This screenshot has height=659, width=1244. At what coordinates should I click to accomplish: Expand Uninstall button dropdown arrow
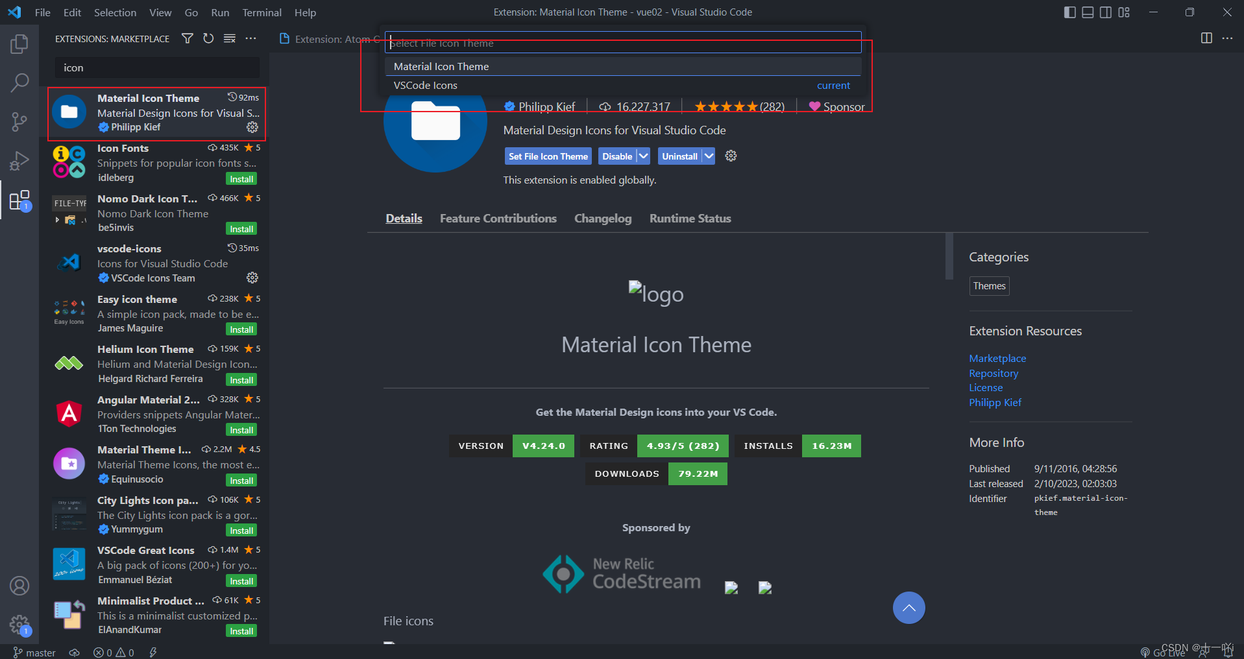pos(709,156)
